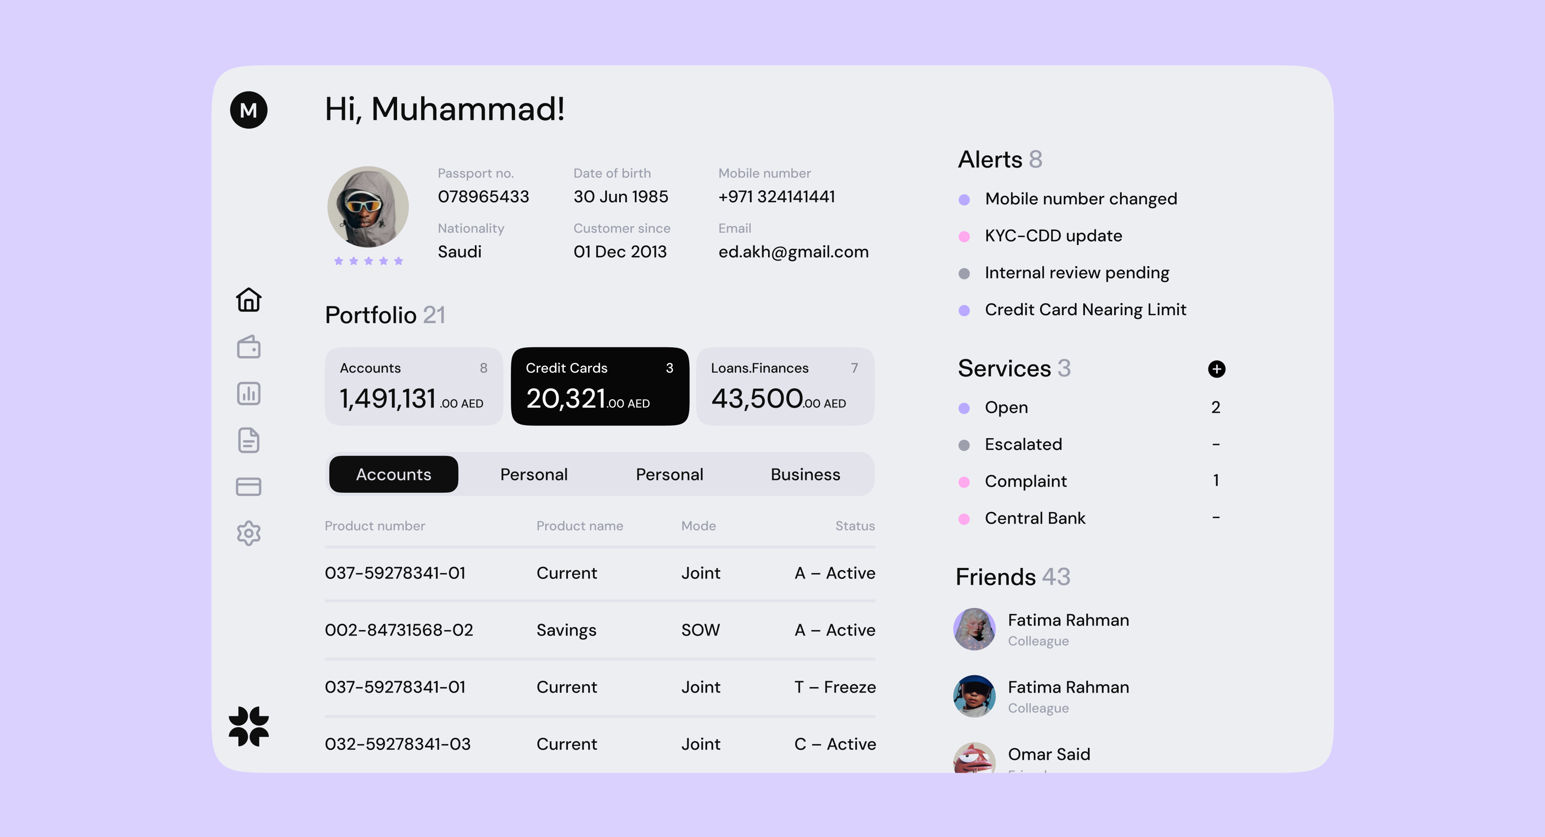Screen dimensions: 1545x837
Task: Click the four-petal logo in the sidebar
Action: click(x=248, y=726)
